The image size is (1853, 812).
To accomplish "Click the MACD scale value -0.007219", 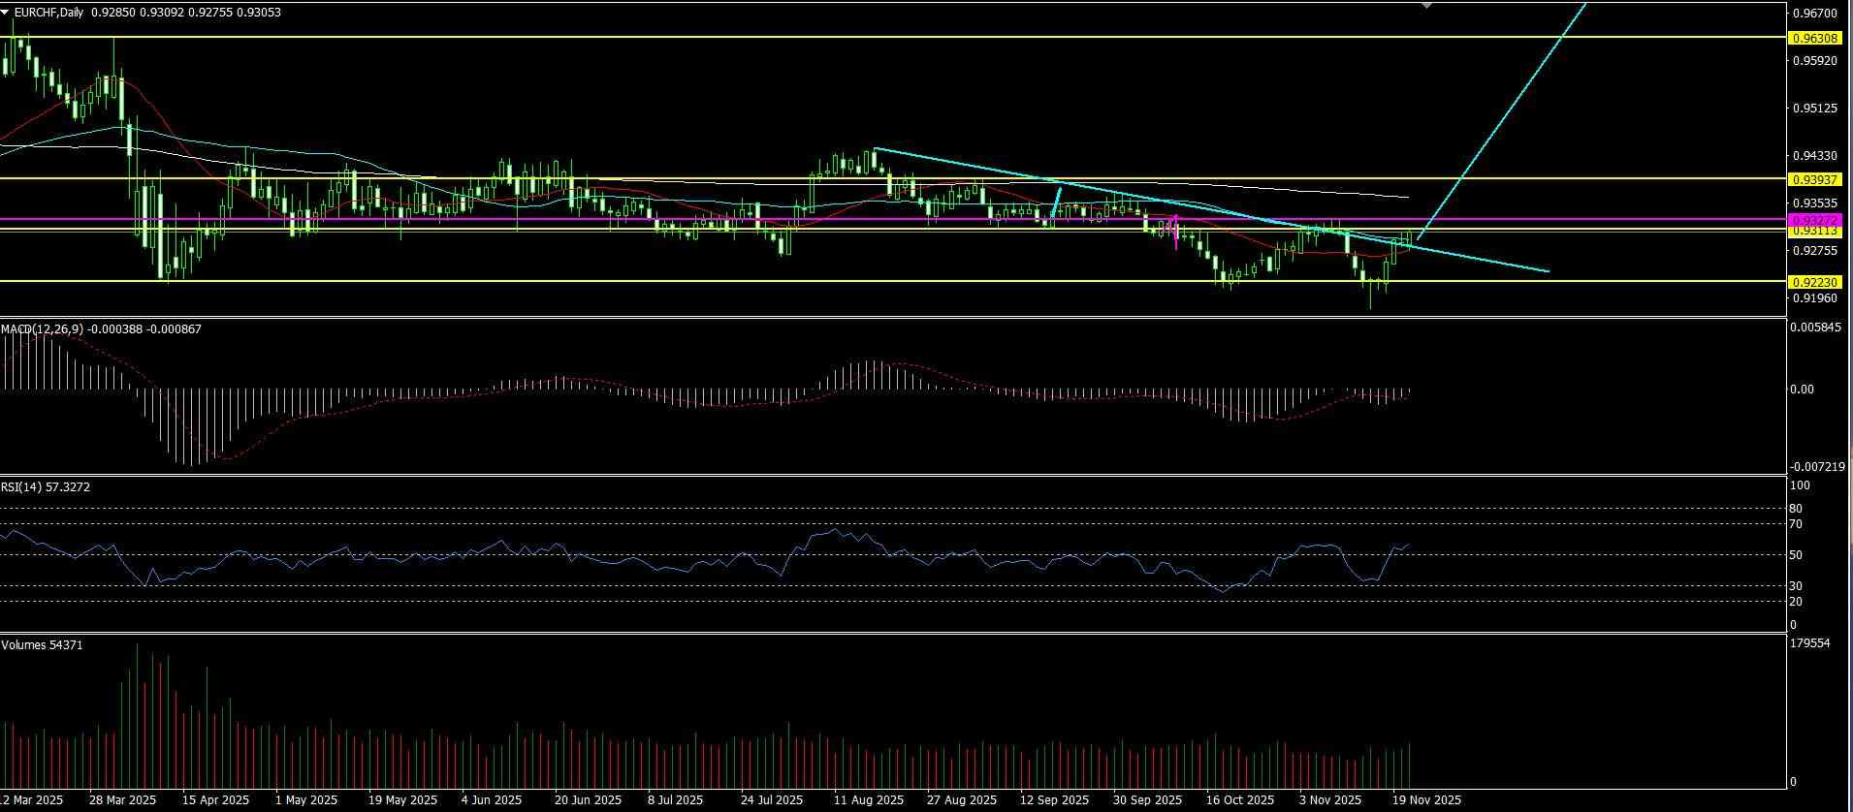I will (1817, 467).
